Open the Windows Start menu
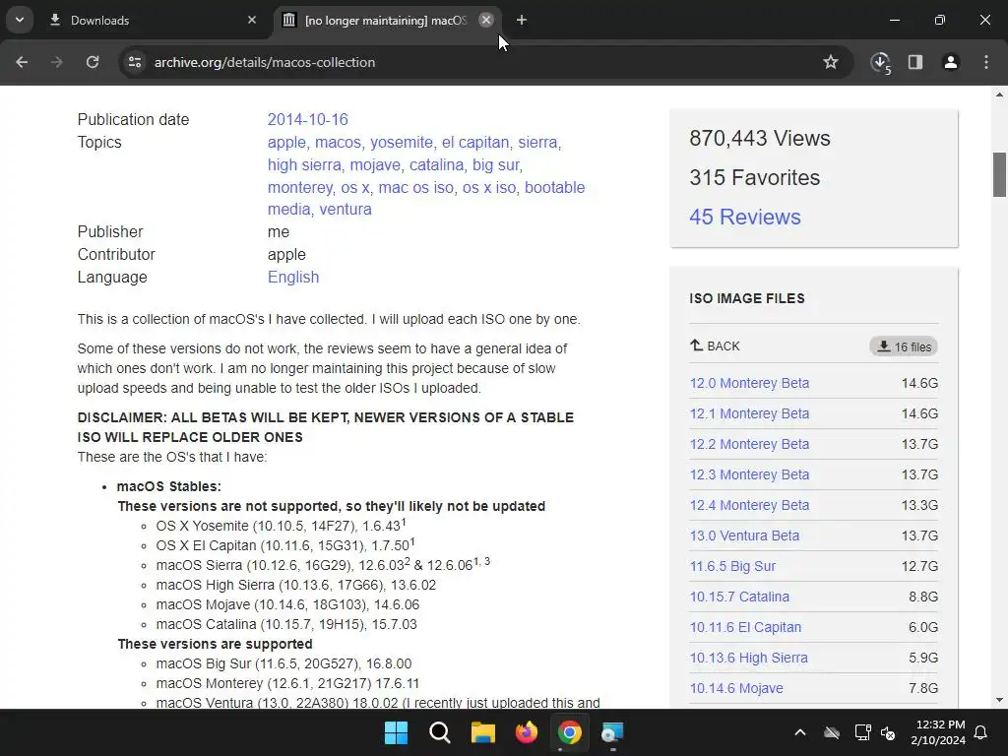 coord(396,732)
